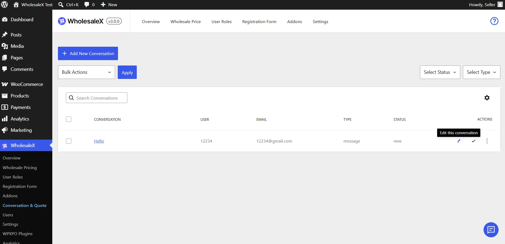Viewport: 505px width, 244px height.
Task: Click the WordPress logo icon
Action: [x=5, y=5]
